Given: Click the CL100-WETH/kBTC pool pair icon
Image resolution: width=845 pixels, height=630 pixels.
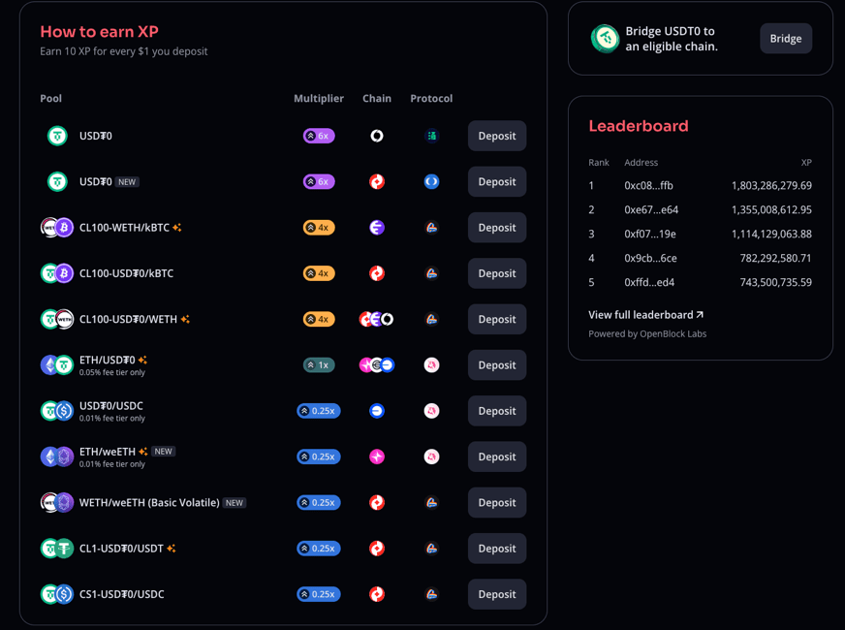Looking at the screenshot, I should pyautogui.click(x=57, y=228).
